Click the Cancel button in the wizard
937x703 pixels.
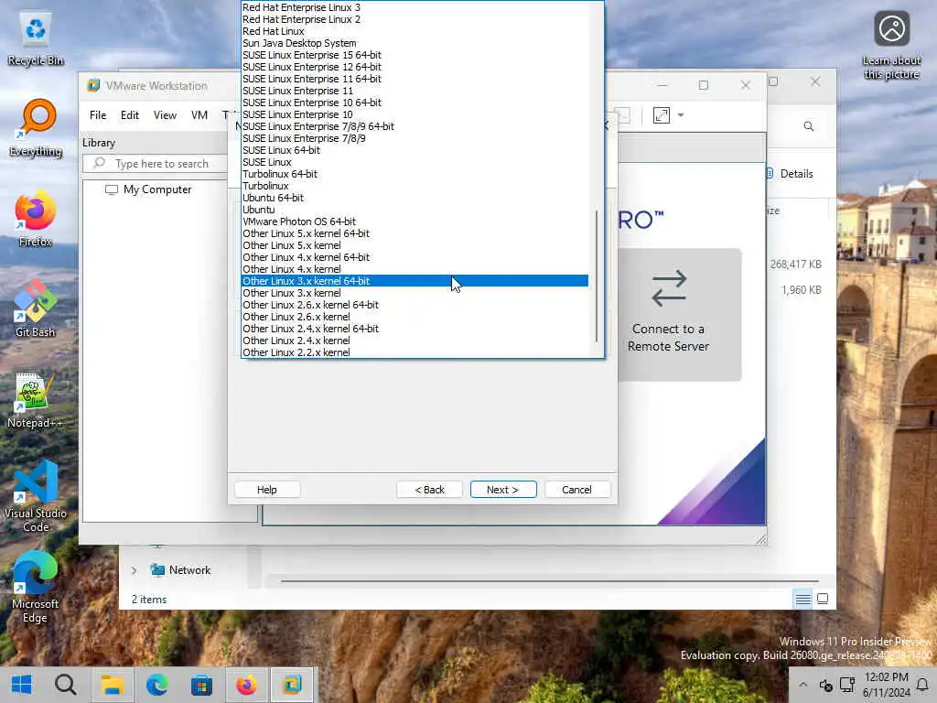[x=576, y=490]
